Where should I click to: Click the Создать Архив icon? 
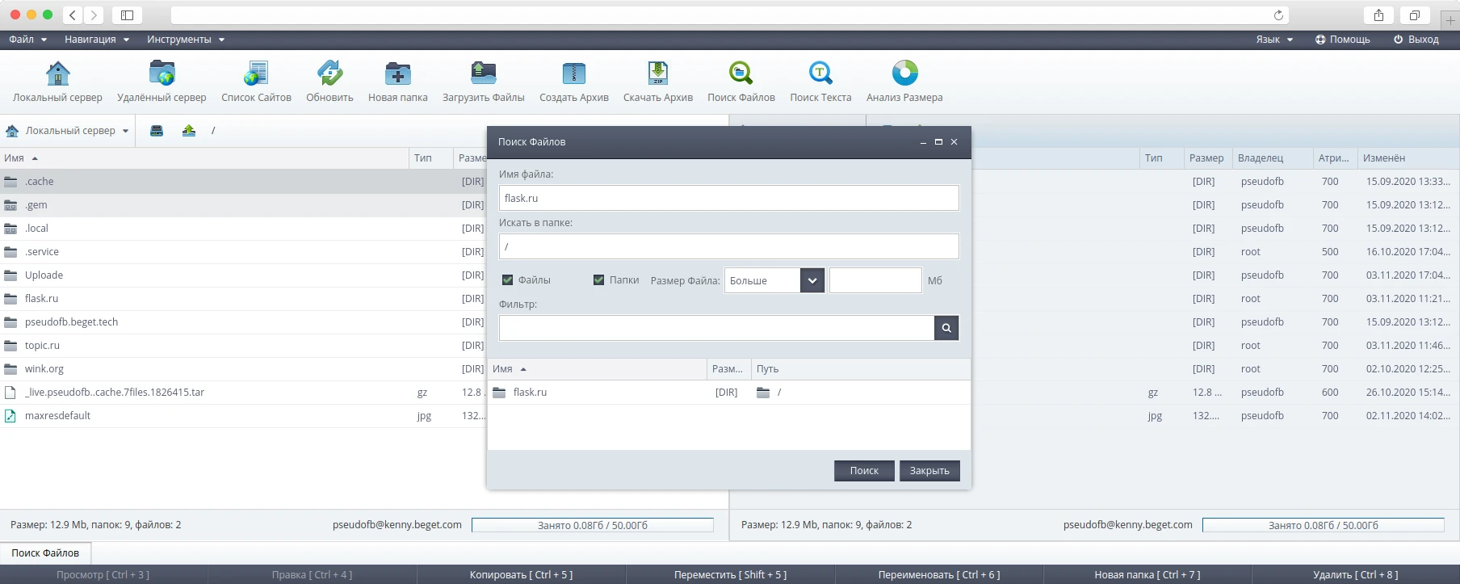(573, 74)
